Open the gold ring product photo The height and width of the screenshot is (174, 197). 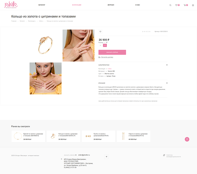[45, 46]
